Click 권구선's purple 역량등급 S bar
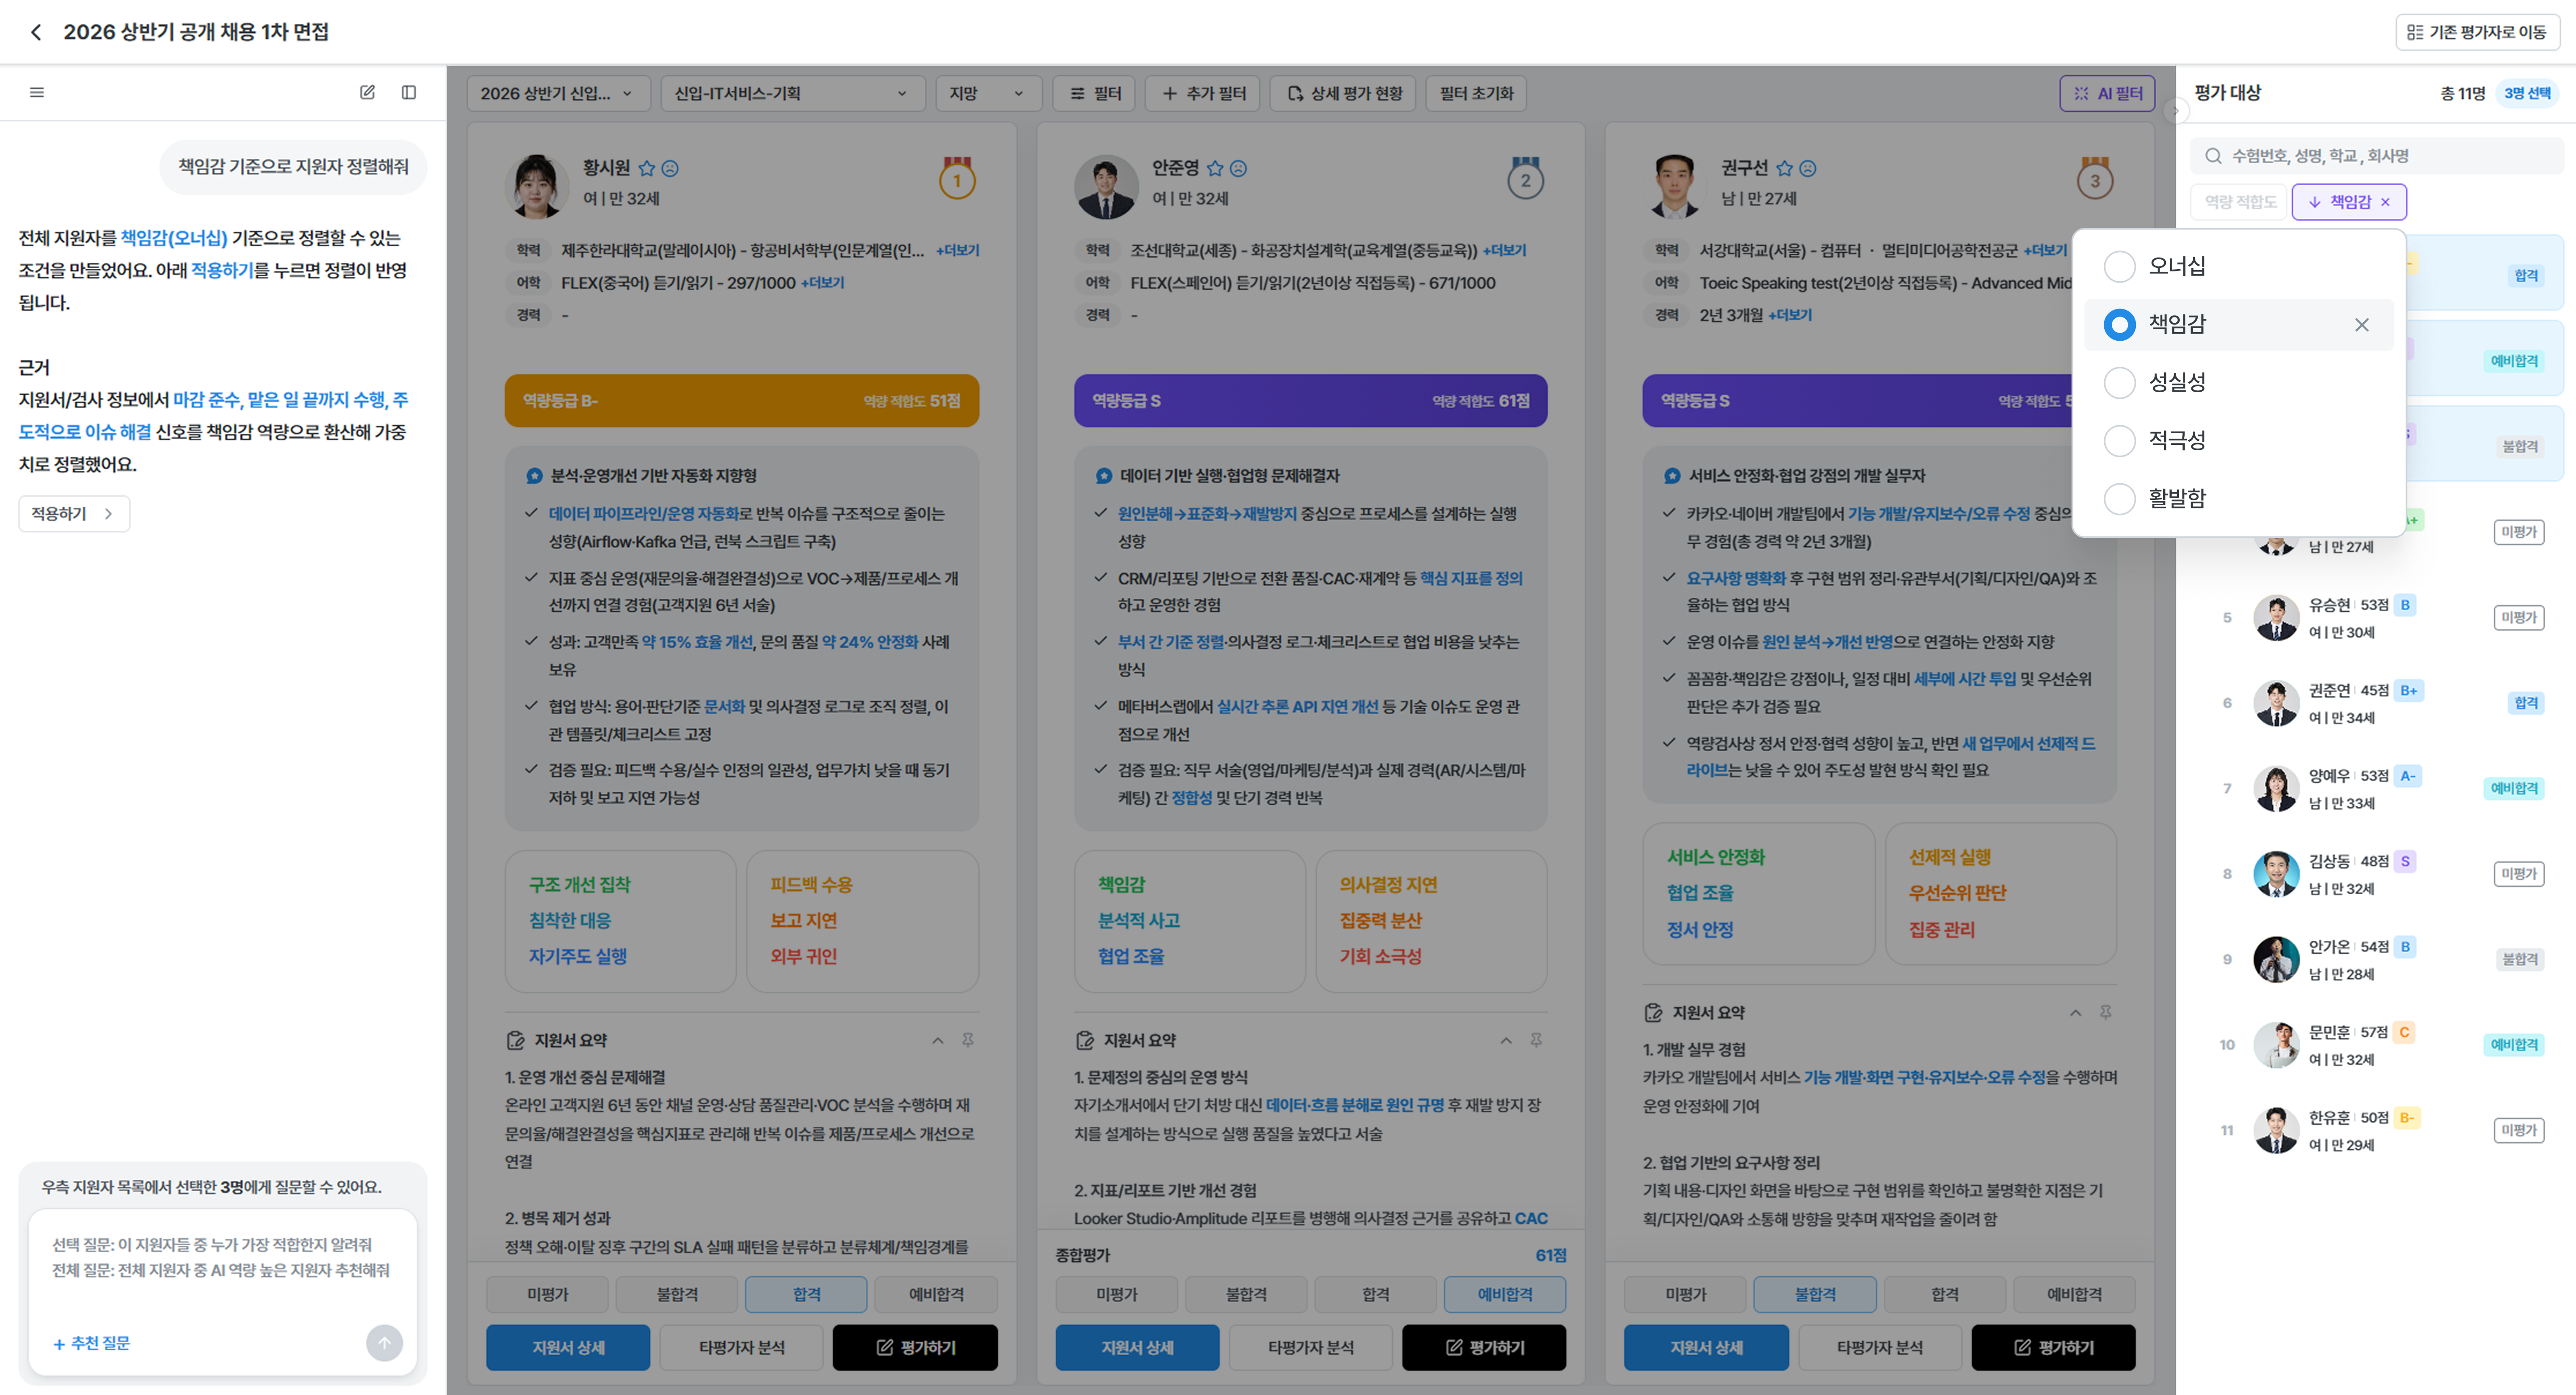The image size is (2576, 1395). (x=1857, y=400)
